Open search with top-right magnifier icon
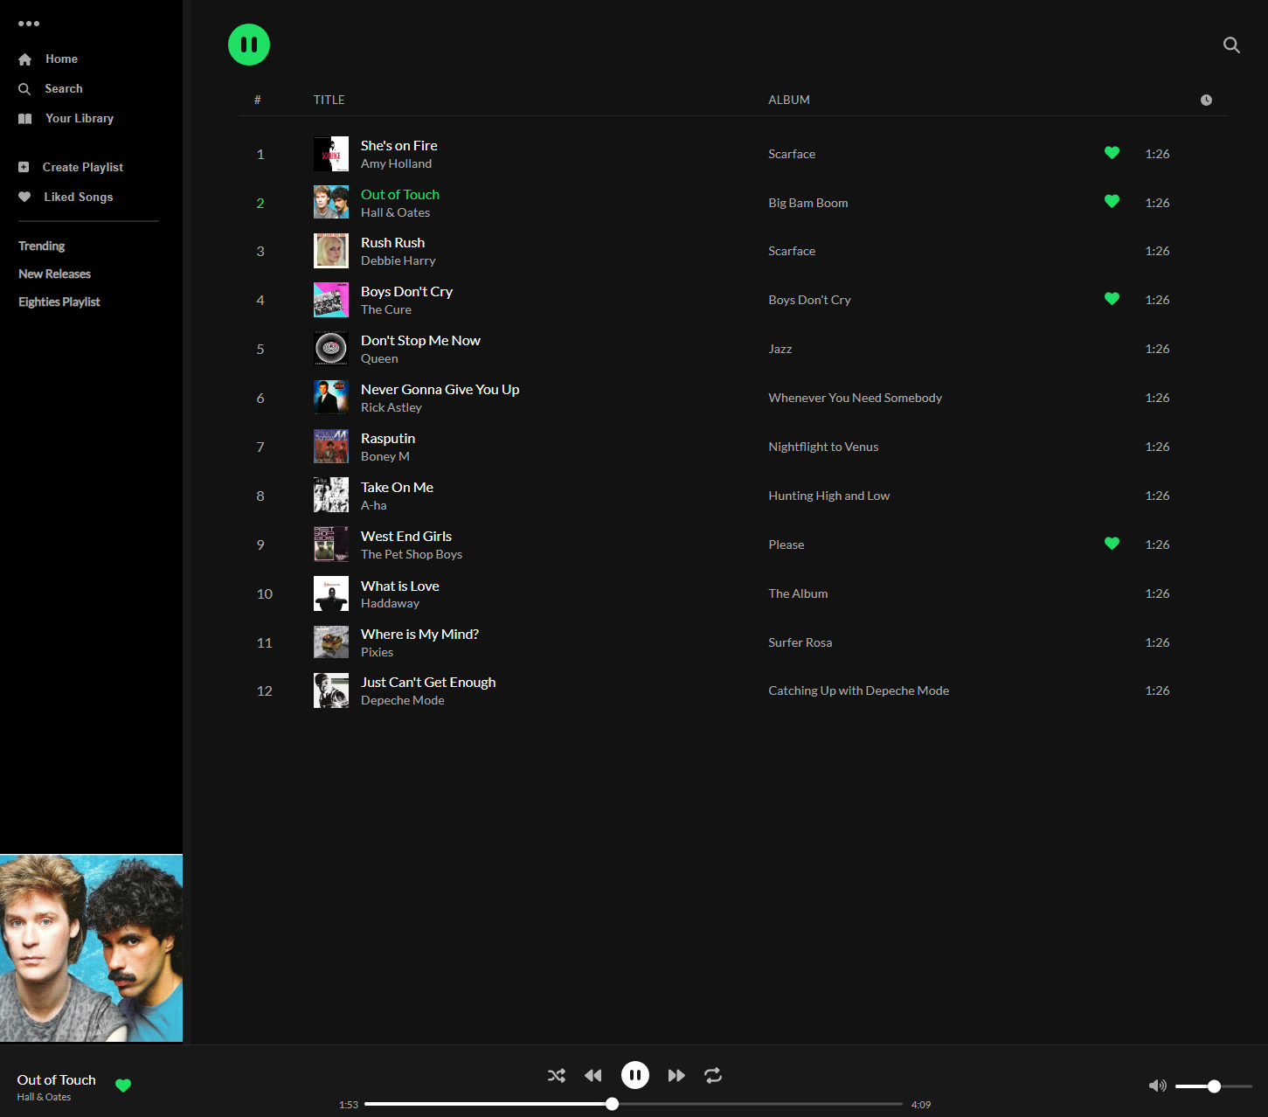The image size is (1268, 1117). tap(1231, 45)
